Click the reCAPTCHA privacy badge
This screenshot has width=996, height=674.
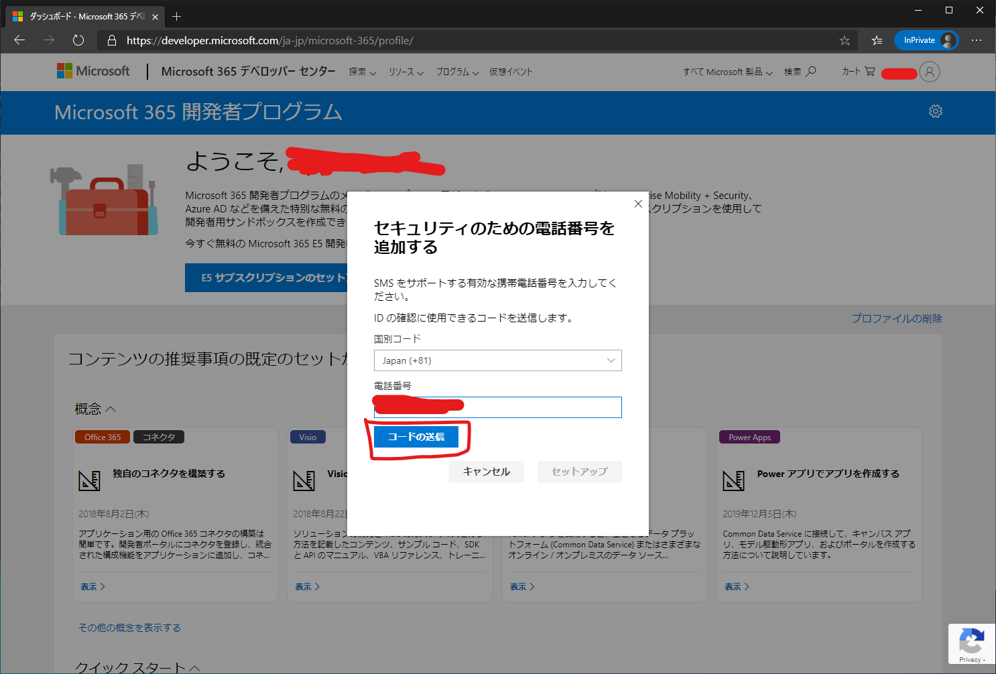pyautogui.click(x=971, y=644)
